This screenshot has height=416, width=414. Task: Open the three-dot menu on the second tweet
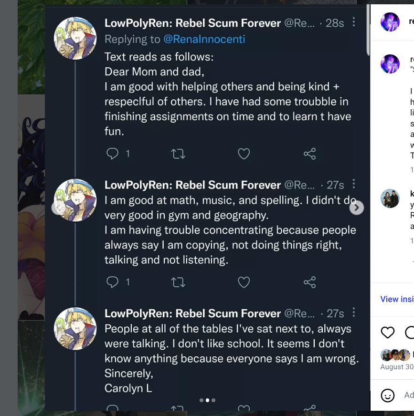tap(353, 184)
